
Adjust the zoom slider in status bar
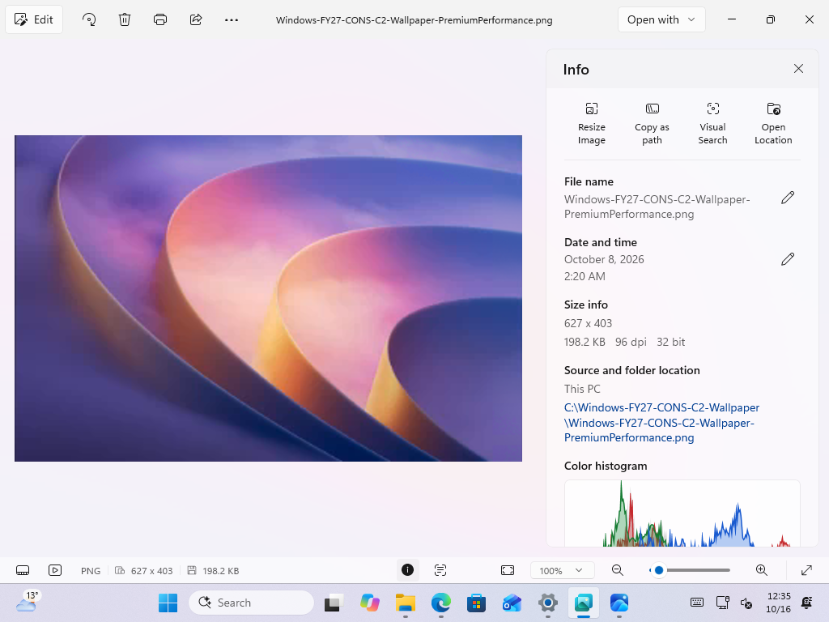pos(690,570)
